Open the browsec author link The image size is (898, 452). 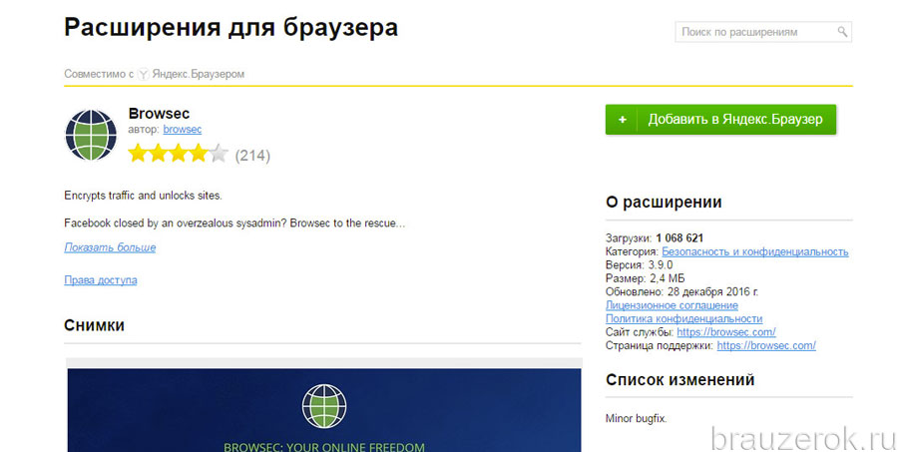183,130
